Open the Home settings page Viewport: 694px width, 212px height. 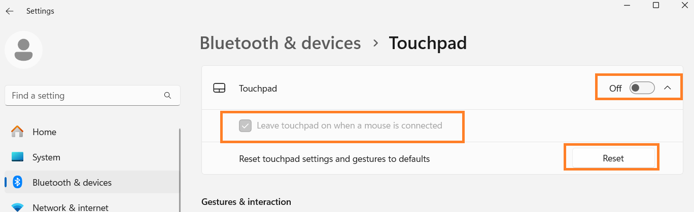pos(44,132)
